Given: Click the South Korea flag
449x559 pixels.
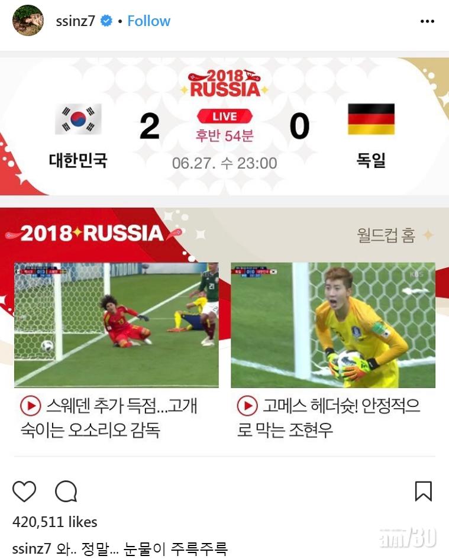Looking at the screenshot, I should pyautogui.click(x=78, y=119).
